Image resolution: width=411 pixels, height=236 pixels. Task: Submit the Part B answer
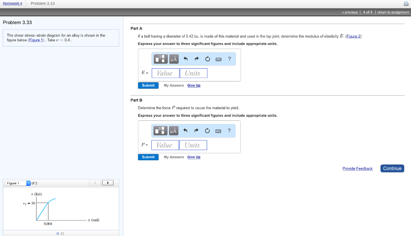148,157
